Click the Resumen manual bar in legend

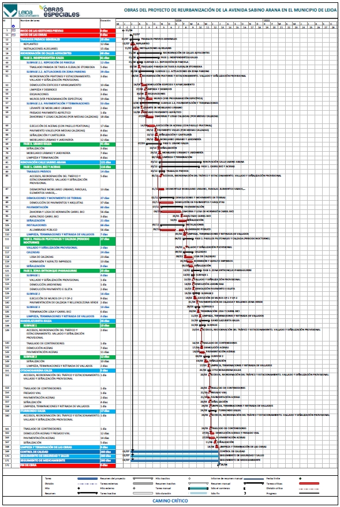[253, 483]
